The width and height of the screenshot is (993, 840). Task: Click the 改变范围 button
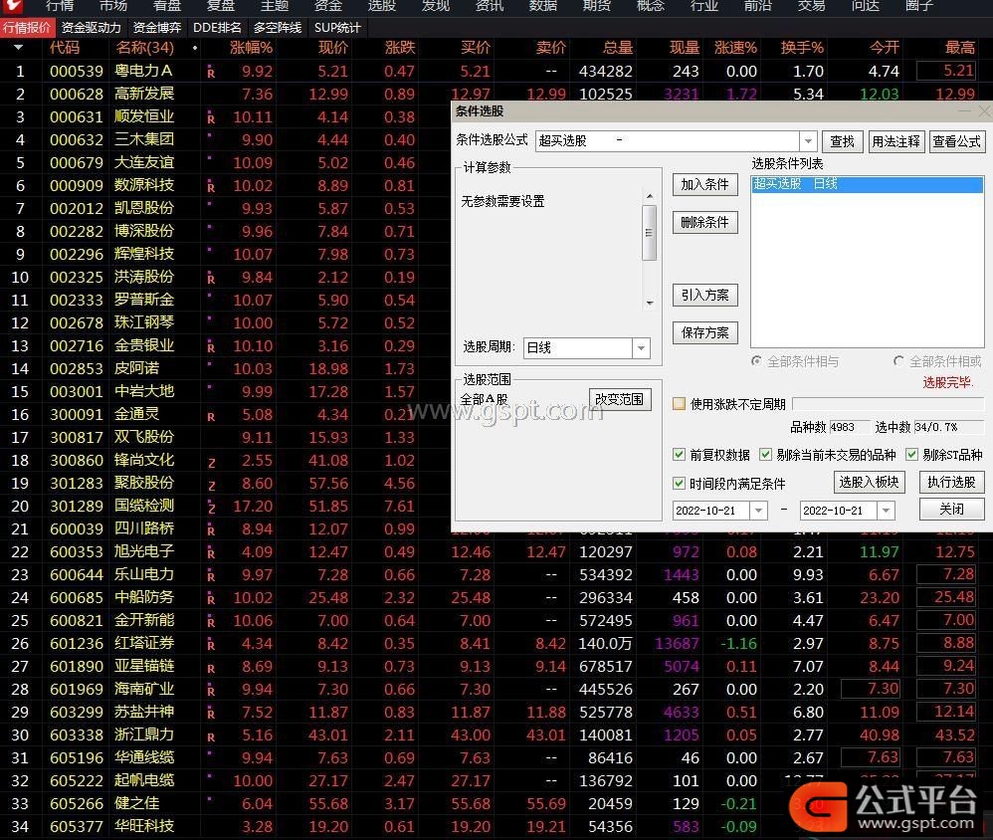click(x=619, y=399)
